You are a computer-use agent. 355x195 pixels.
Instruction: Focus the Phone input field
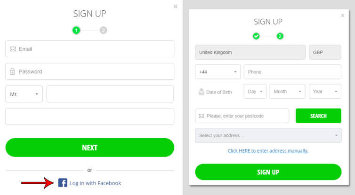pyautogui.click(x=292, y=72)
